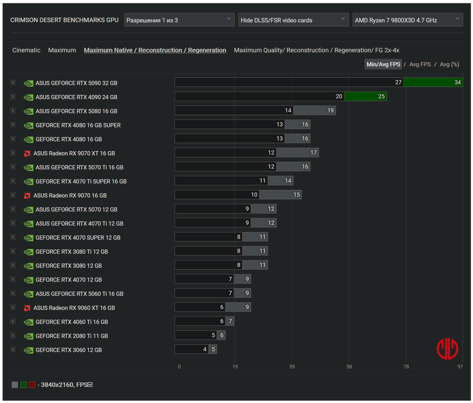Click the NVIDIA logo beside RTX 5090
The height and width of the screenshot is (403, 473).
point(28,83)
